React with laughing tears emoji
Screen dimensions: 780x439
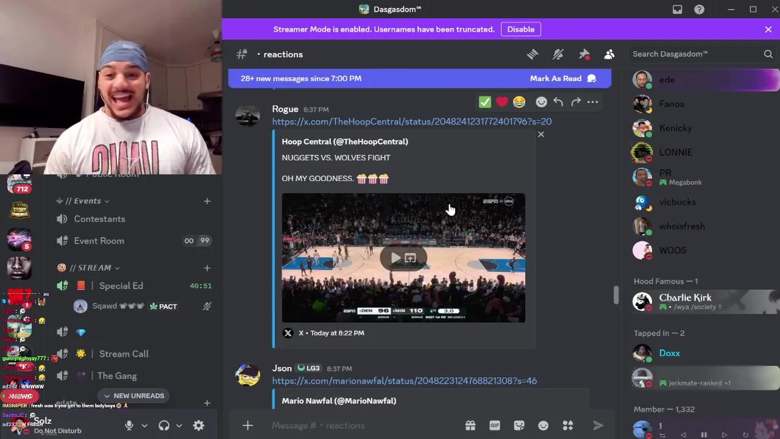(x=519, y=102)
